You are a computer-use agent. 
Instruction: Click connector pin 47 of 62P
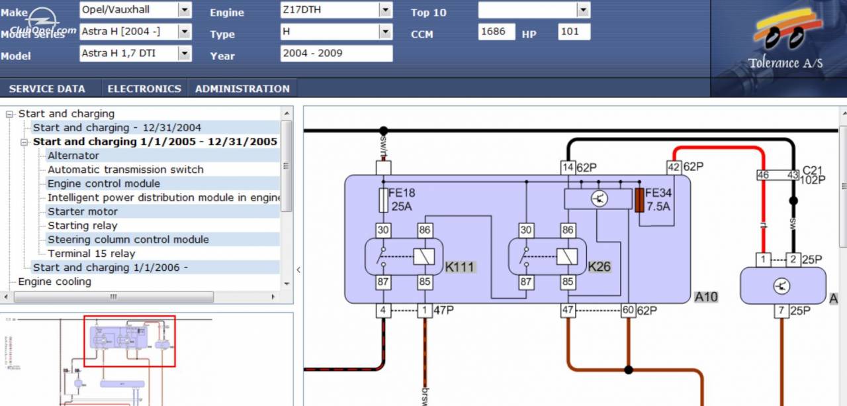pyautogui.click(x=567, y=310)
